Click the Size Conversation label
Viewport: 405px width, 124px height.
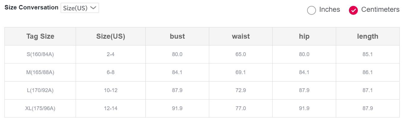pyautogui.click(x=31, y=8)
